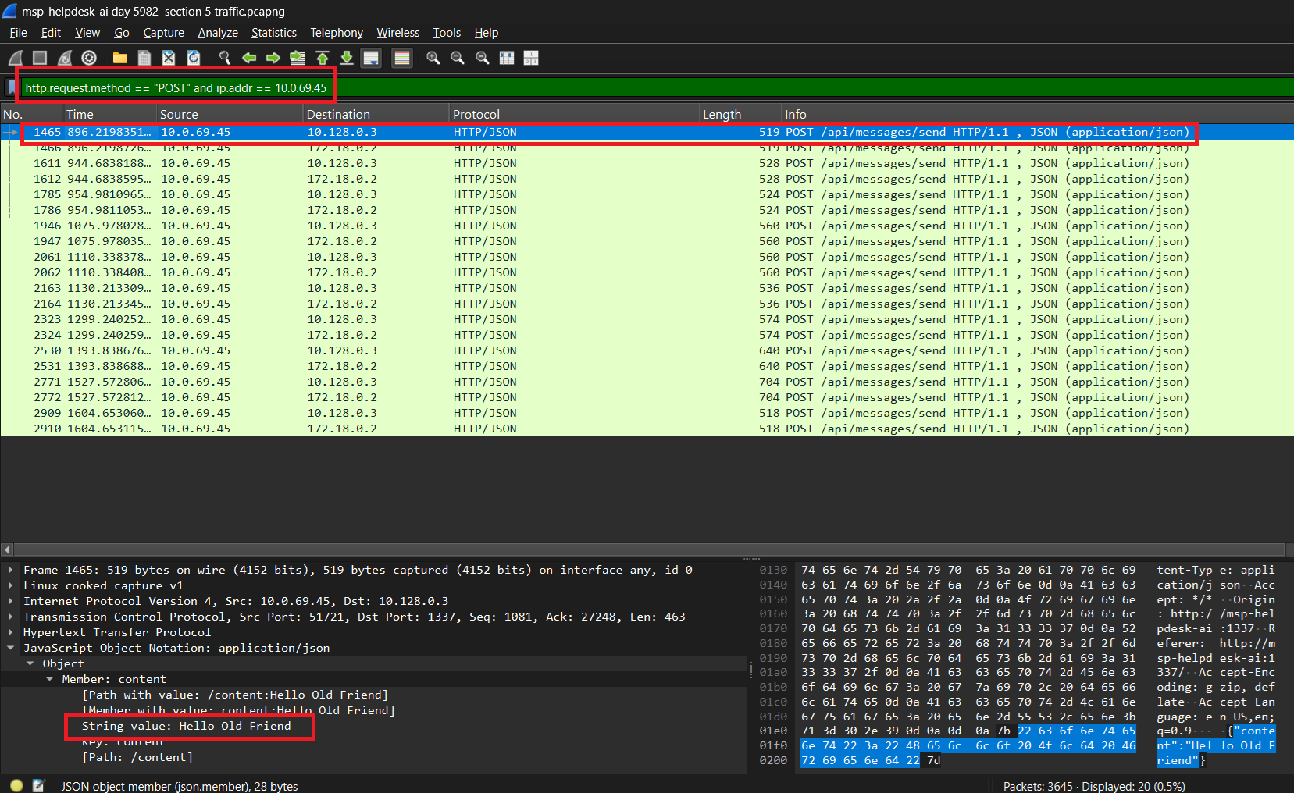This screenshot has width=1294, height=793.
Task: Click inside the display filter field
Action: click(x=547, y=87)
